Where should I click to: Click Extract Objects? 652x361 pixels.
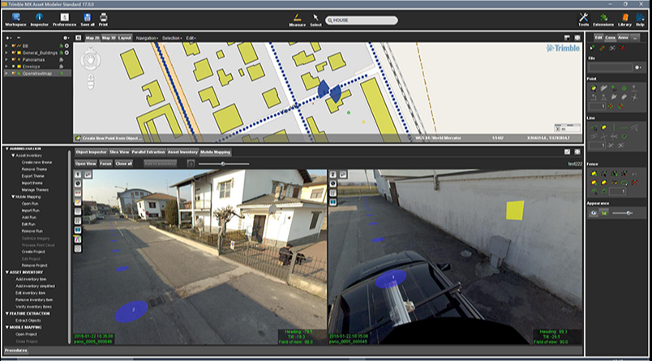[28, 320]
